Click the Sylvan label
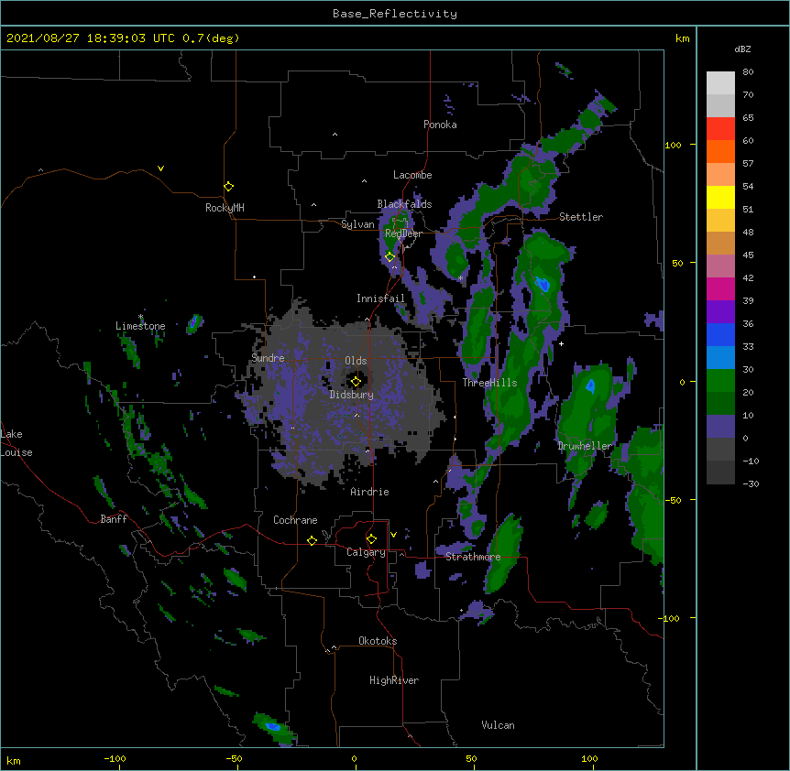The image size is (790, 771). 357,224
